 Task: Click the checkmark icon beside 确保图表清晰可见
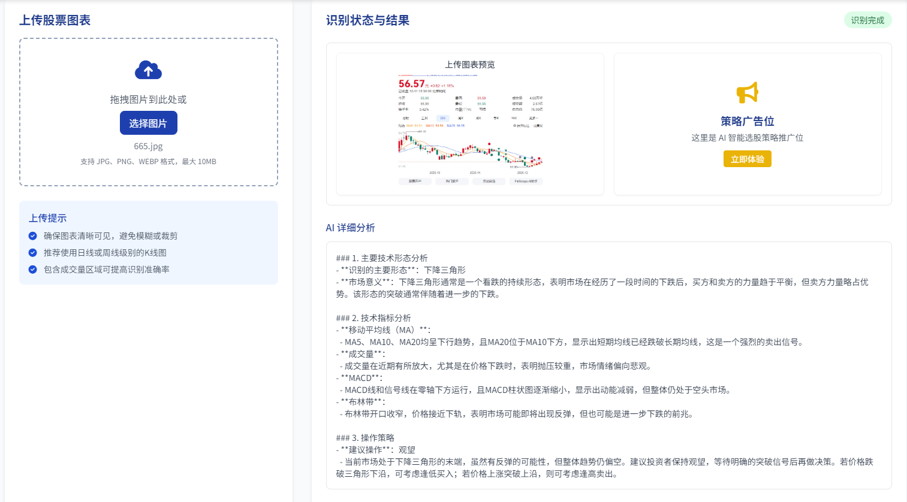pyautogui.click(x=33, y=236)
